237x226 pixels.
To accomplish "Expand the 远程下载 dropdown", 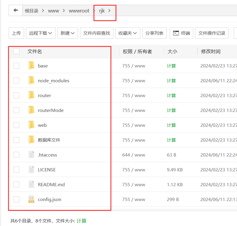I will [41, 33].
